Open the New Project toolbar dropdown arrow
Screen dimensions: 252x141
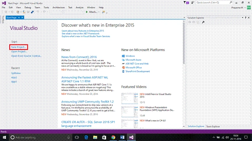[x=21, y=12]
